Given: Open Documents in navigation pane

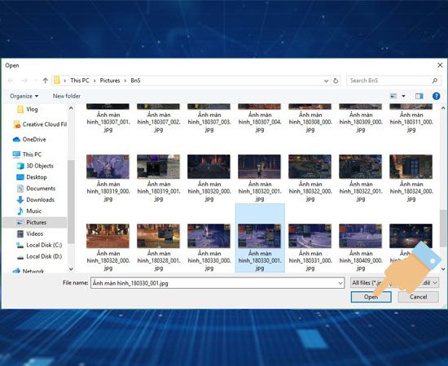Looking at the screenshot, I should tap(36, 189).
